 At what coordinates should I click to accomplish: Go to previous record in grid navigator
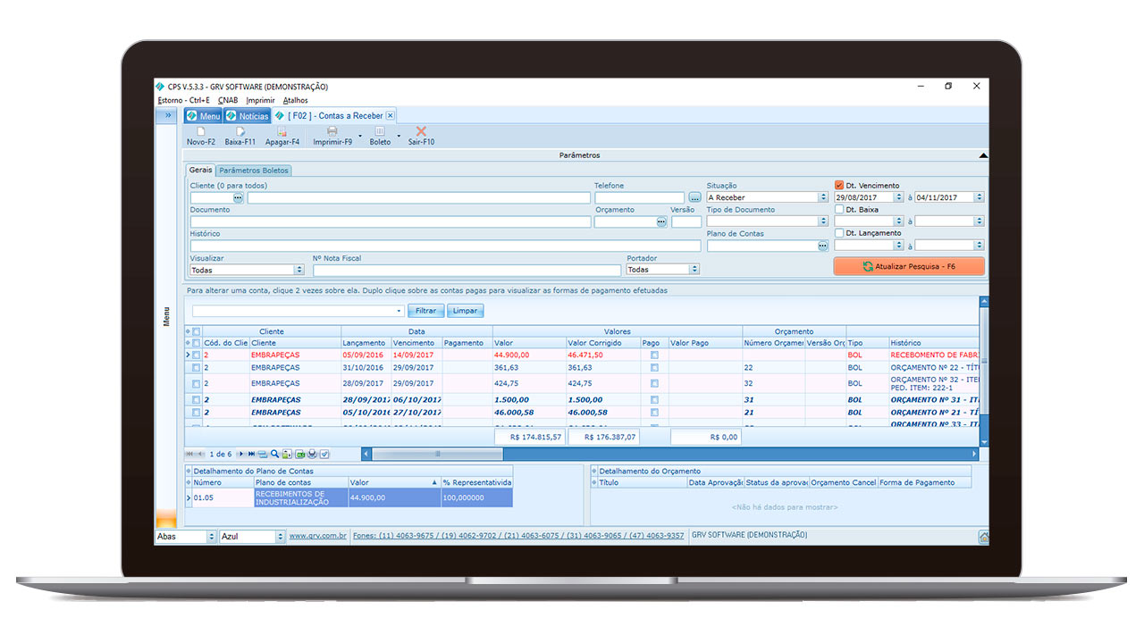[200, 455]
